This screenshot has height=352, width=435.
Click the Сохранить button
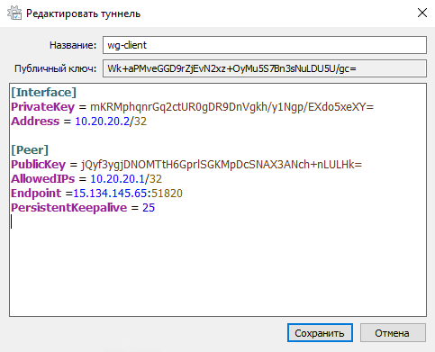point(320,333)
